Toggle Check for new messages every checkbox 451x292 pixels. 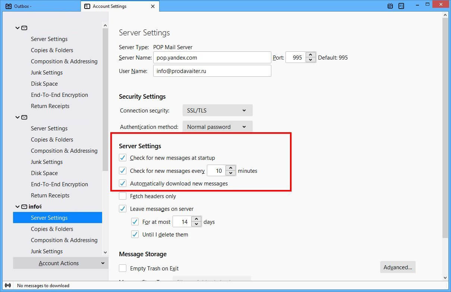pyautogui.click(x=123, y=171)
